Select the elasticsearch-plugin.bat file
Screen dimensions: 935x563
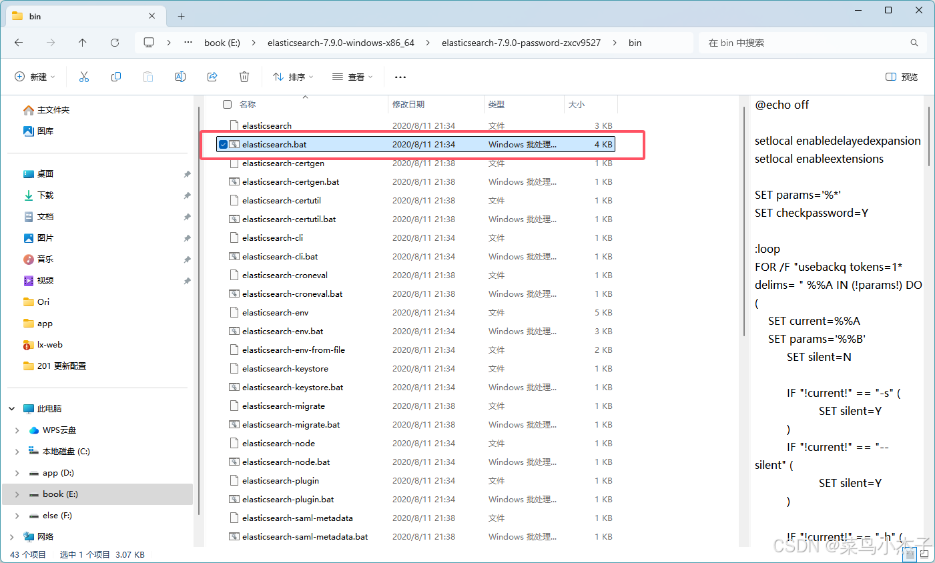point(288,499)
